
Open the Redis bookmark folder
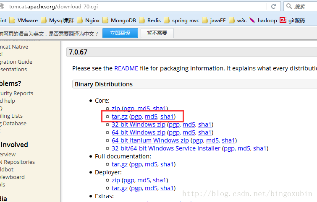[150, 21]
